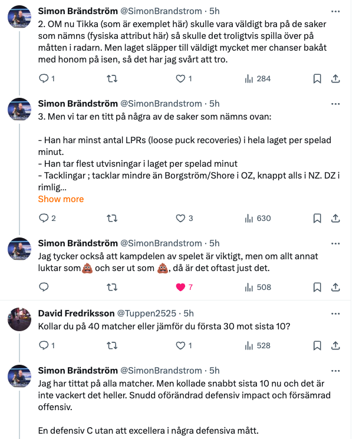Bookmark the tweet with 284 views

pyautogui.click(x=317, y=79)
